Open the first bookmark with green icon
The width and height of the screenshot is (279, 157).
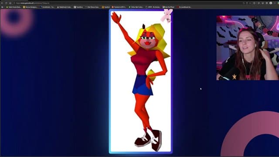coord(14,7)
